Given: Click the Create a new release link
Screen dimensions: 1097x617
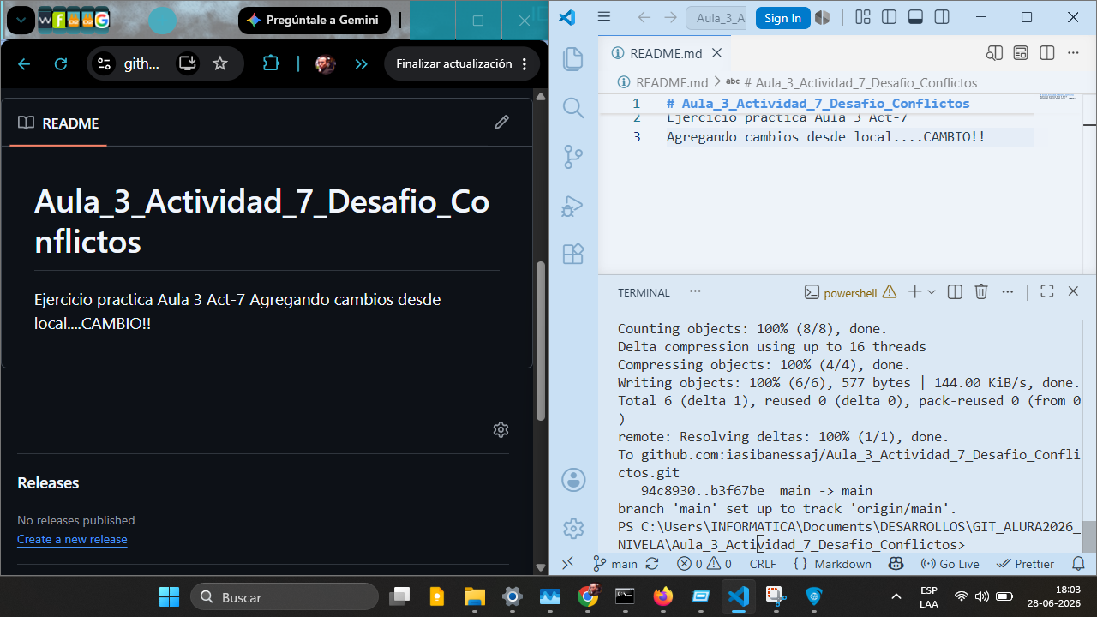Looking at the screenshot, I should [72, 539].
